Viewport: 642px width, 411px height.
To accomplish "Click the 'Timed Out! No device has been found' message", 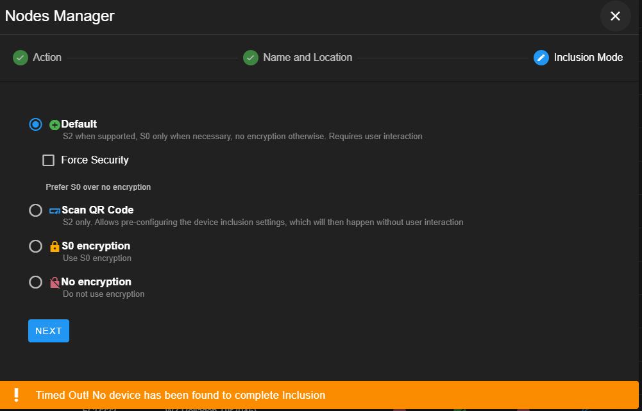I will [181, 396].
